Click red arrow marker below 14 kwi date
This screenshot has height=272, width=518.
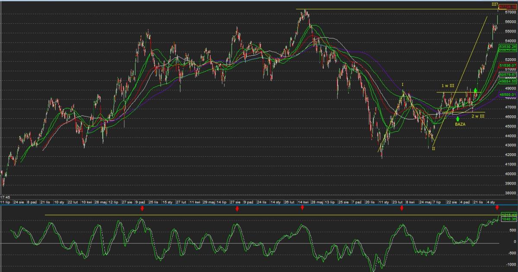tap(303, 208)
